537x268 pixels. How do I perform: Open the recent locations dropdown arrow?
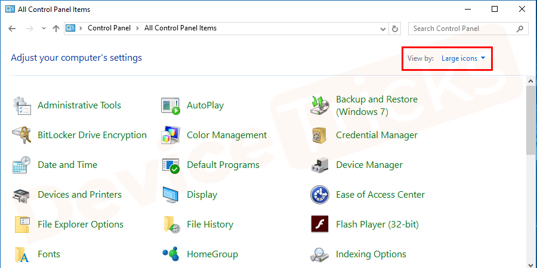point(44,29)
